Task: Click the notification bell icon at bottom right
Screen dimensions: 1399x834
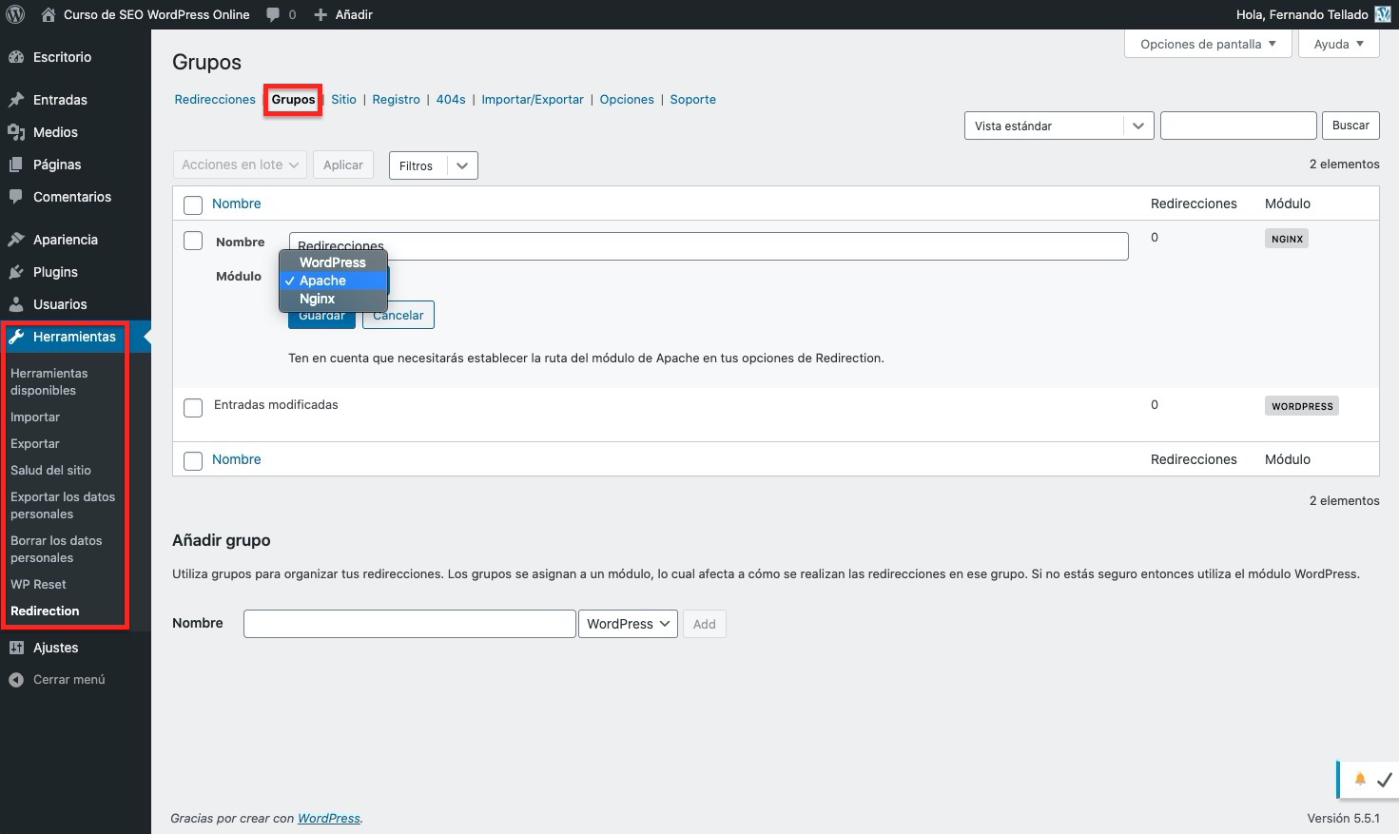Action: (1360, 779)
